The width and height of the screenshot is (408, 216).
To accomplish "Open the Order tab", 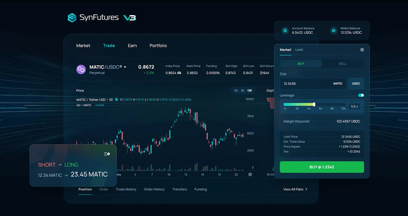I will tap(104, 189).
